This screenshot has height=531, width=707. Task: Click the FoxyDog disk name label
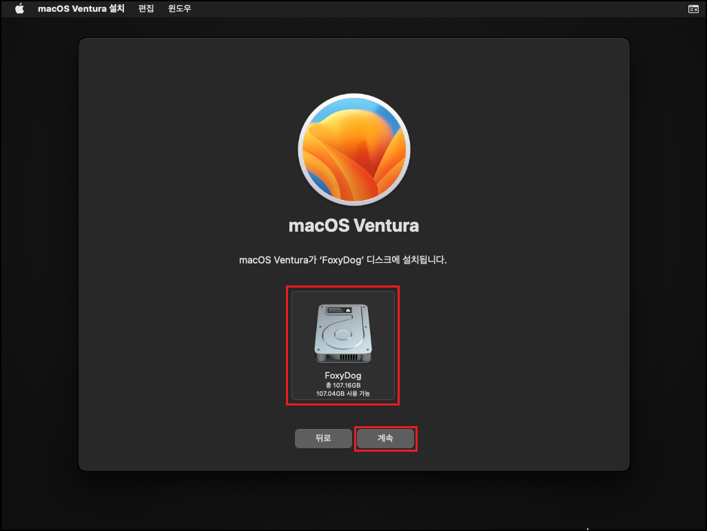343,375
